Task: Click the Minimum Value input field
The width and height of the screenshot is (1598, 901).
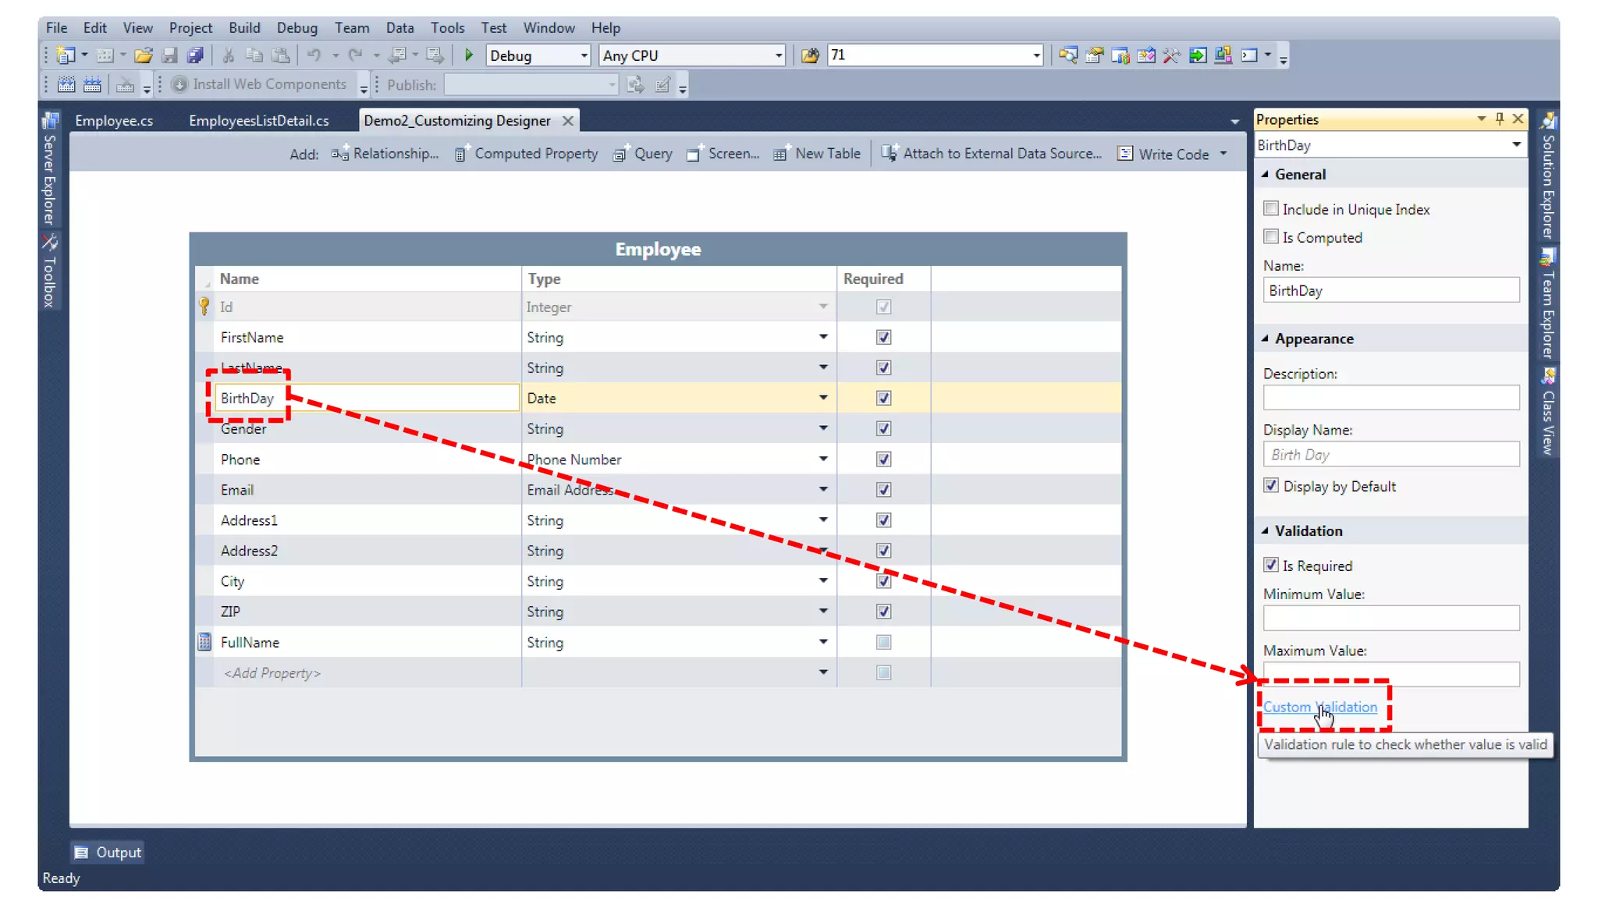Action: [1390, 619]
